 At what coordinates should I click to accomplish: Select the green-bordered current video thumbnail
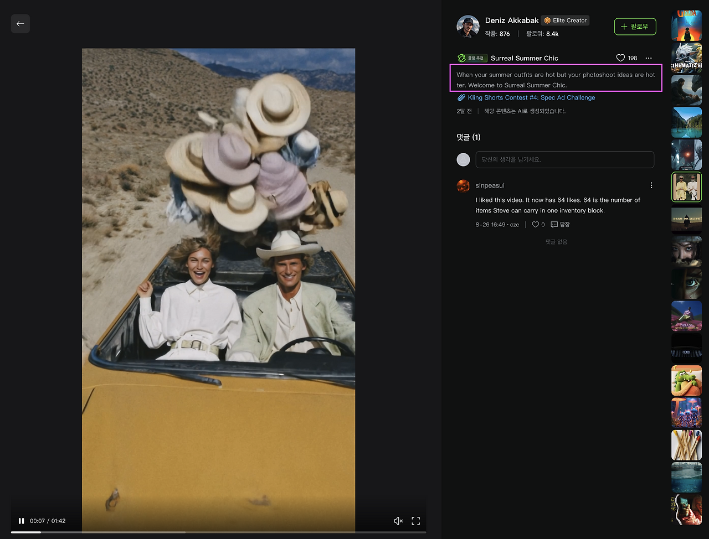(687, 187)
